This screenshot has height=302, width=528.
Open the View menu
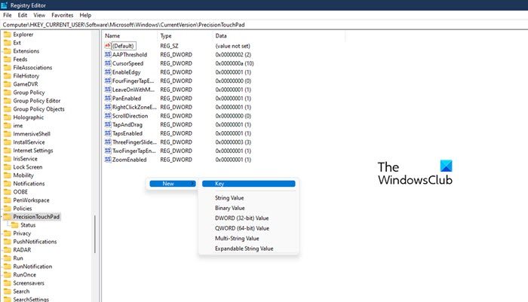click(39, 15)
